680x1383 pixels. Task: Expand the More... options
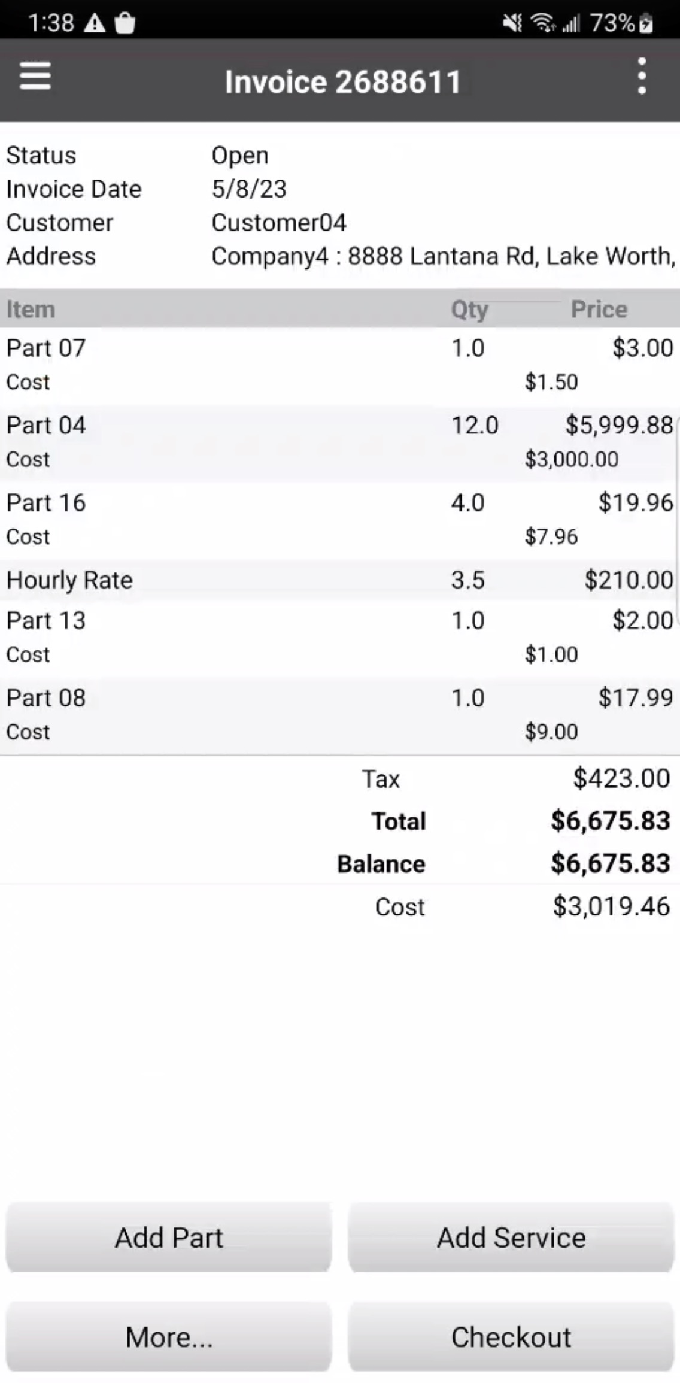coord(169,1337)
